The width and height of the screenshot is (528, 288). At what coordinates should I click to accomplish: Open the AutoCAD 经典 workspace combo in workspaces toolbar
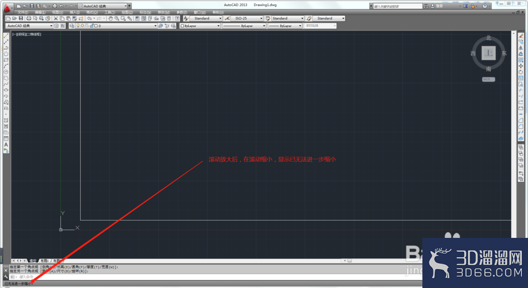tap(29, 25)
